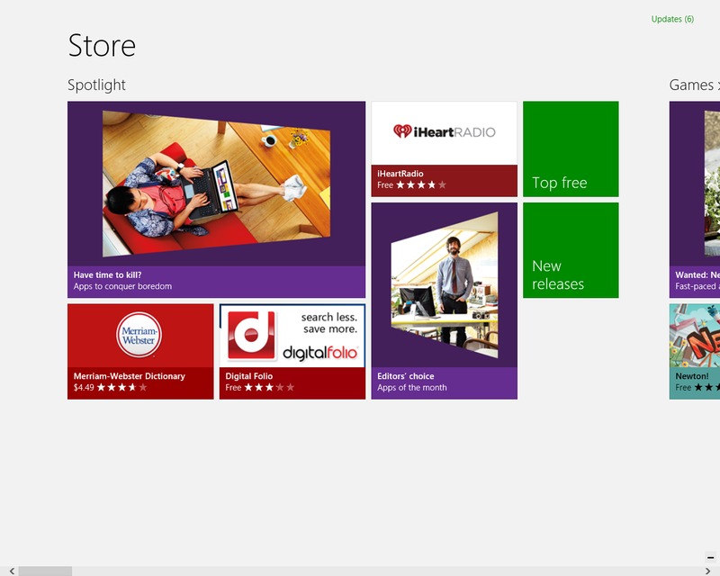Click the Spotlight section heading
The height and width of the screenshot is (576, 720).
tap(96, 85)
